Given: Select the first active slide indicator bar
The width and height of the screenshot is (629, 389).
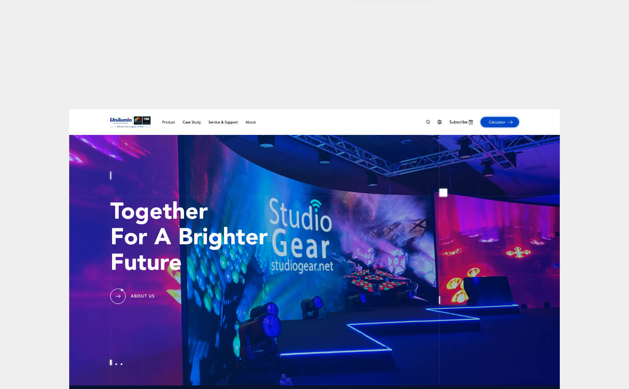Looking at the screenshot, I should [111, 363].
